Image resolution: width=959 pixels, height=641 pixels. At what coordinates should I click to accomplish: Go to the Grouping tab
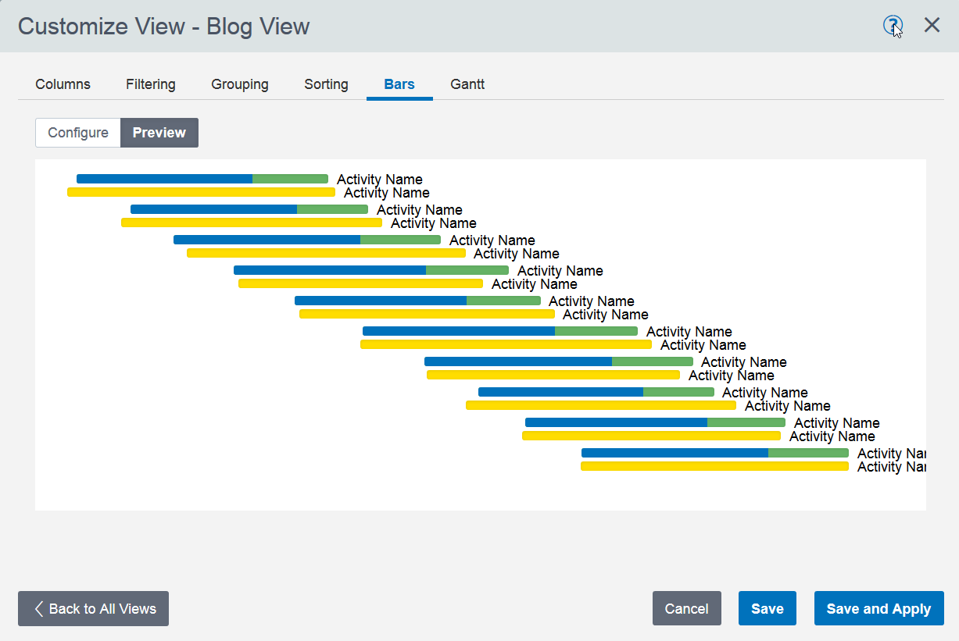[239, 84]
